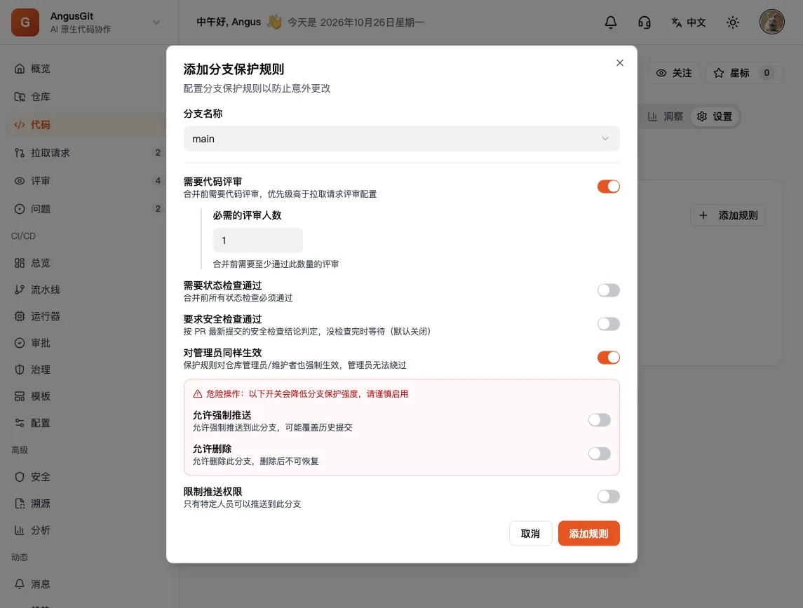Viewport: 803px width, 608px height.
Task: Open the user avatar menu
Action: click(x=771, y=22)
